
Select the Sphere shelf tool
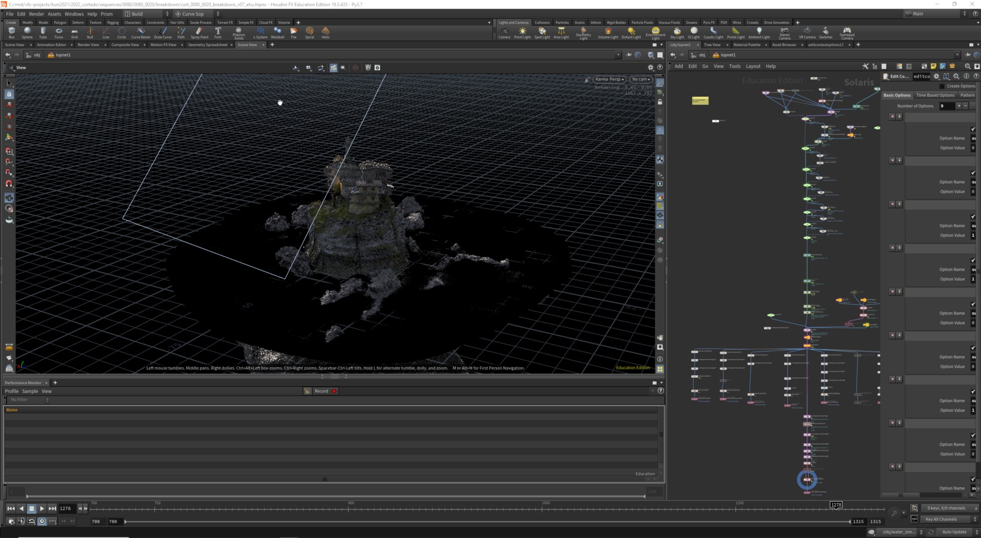click(x=27, y=32)
